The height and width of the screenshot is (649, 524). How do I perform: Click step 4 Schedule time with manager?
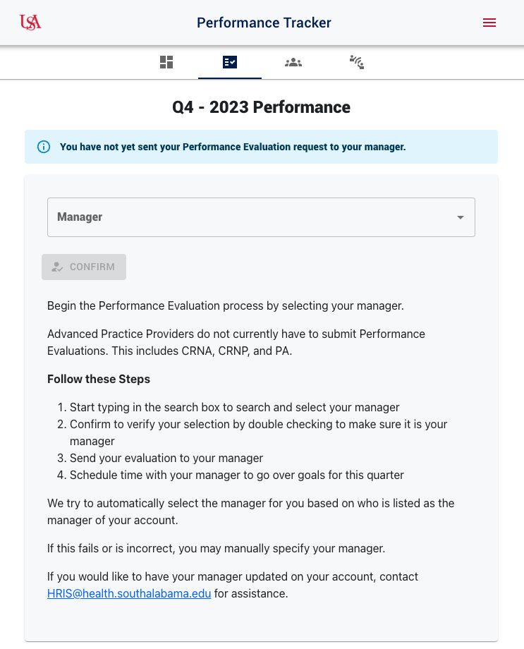click(237, 475)
